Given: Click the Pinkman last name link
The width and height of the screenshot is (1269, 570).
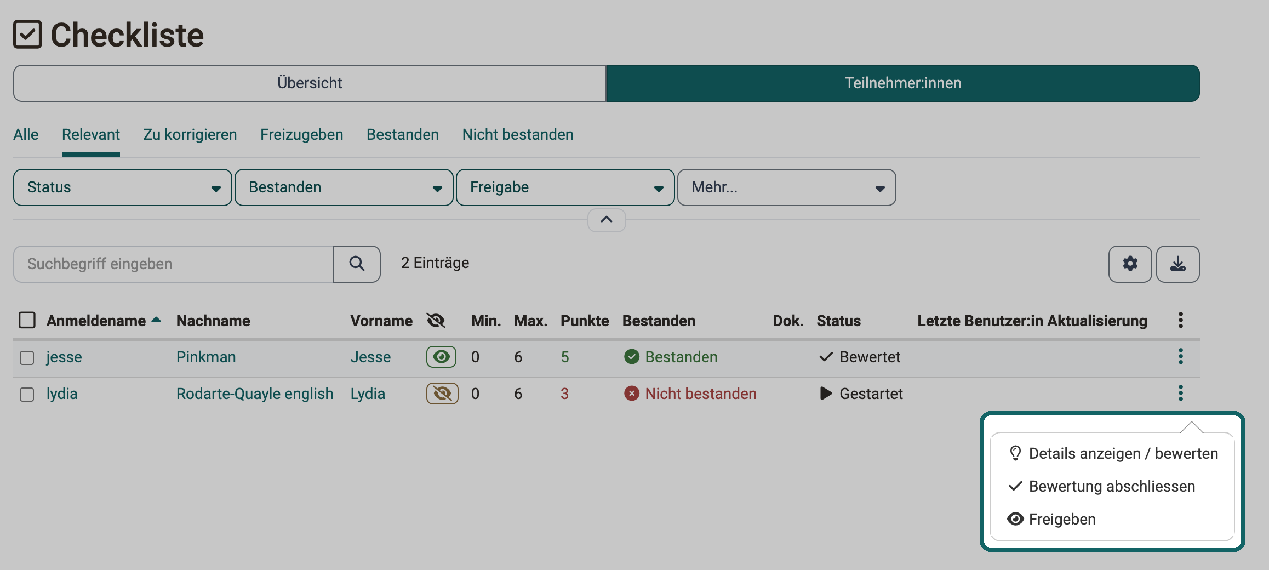Looking at the screenshot, I should point(206,357).
